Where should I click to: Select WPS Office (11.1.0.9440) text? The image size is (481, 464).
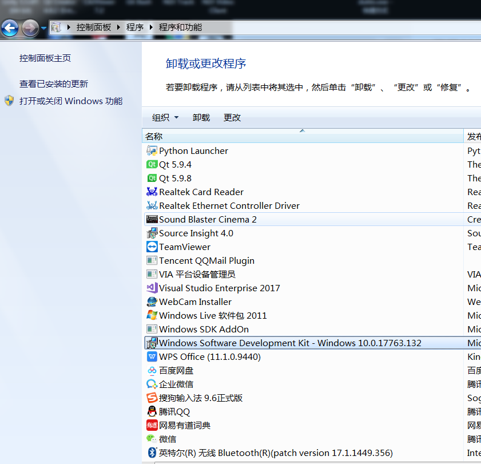[x=210, y=356]
